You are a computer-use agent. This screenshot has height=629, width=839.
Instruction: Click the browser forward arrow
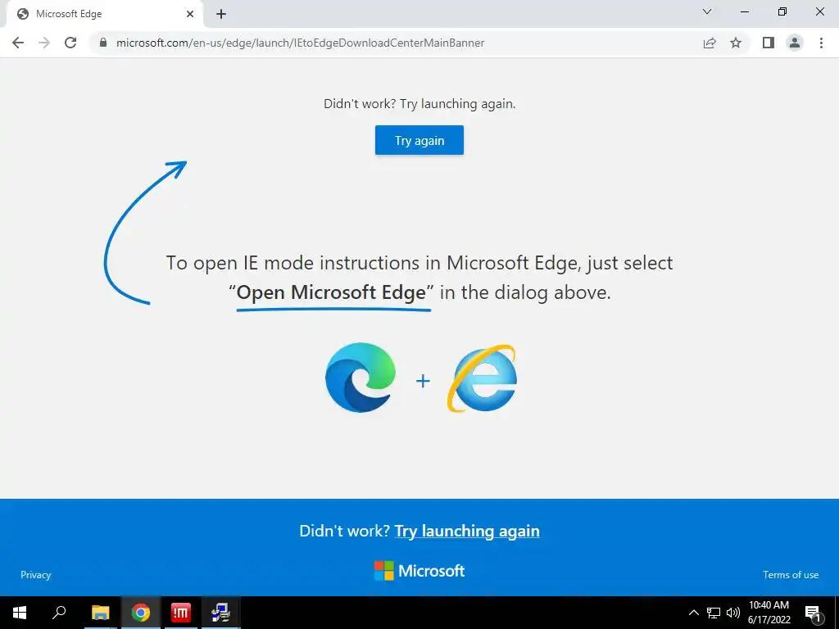(44, 43)
